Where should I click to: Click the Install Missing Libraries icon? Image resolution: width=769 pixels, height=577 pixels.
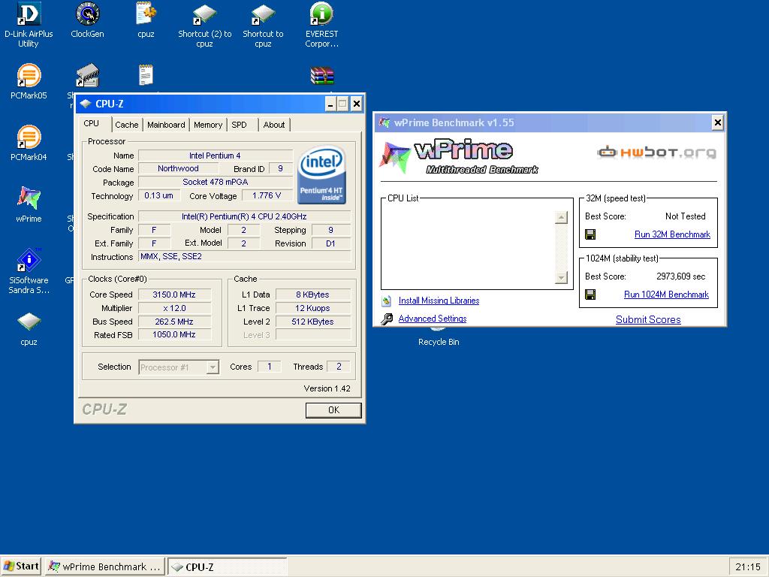[387, 301]
